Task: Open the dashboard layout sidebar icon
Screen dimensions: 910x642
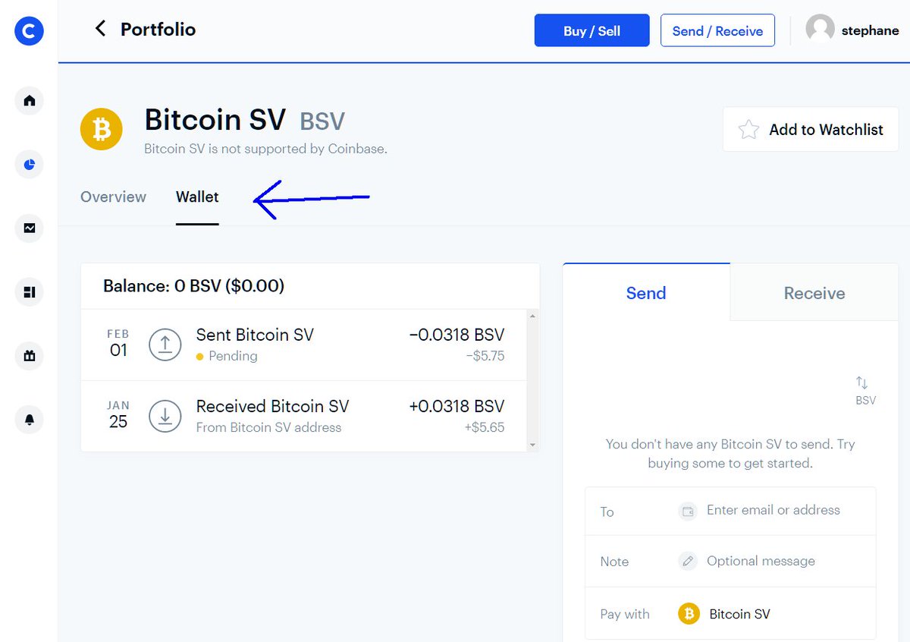Action: [x=29, y=291]
